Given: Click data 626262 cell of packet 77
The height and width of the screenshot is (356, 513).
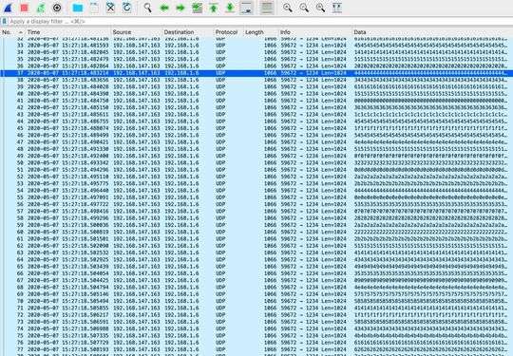Looking at the screenshot, I should [x=431, y=349].
